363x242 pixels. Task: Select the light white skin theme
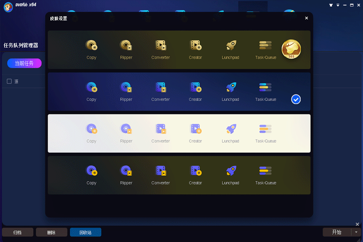point(179,133)
